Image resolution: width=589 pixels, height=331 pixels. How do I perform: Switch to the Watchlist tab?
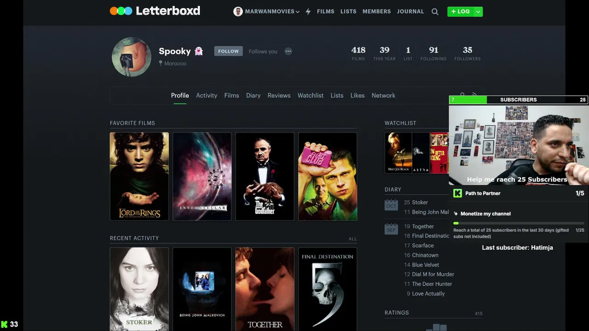point(311,96)
